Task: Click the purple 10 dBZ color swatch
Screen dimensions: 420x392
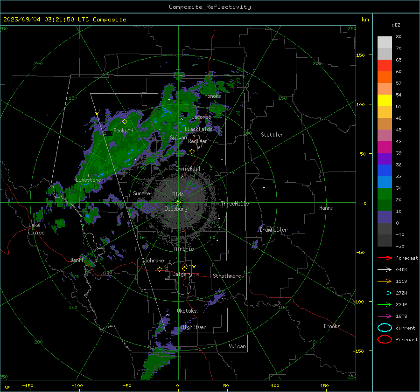Action: point(385,217)
